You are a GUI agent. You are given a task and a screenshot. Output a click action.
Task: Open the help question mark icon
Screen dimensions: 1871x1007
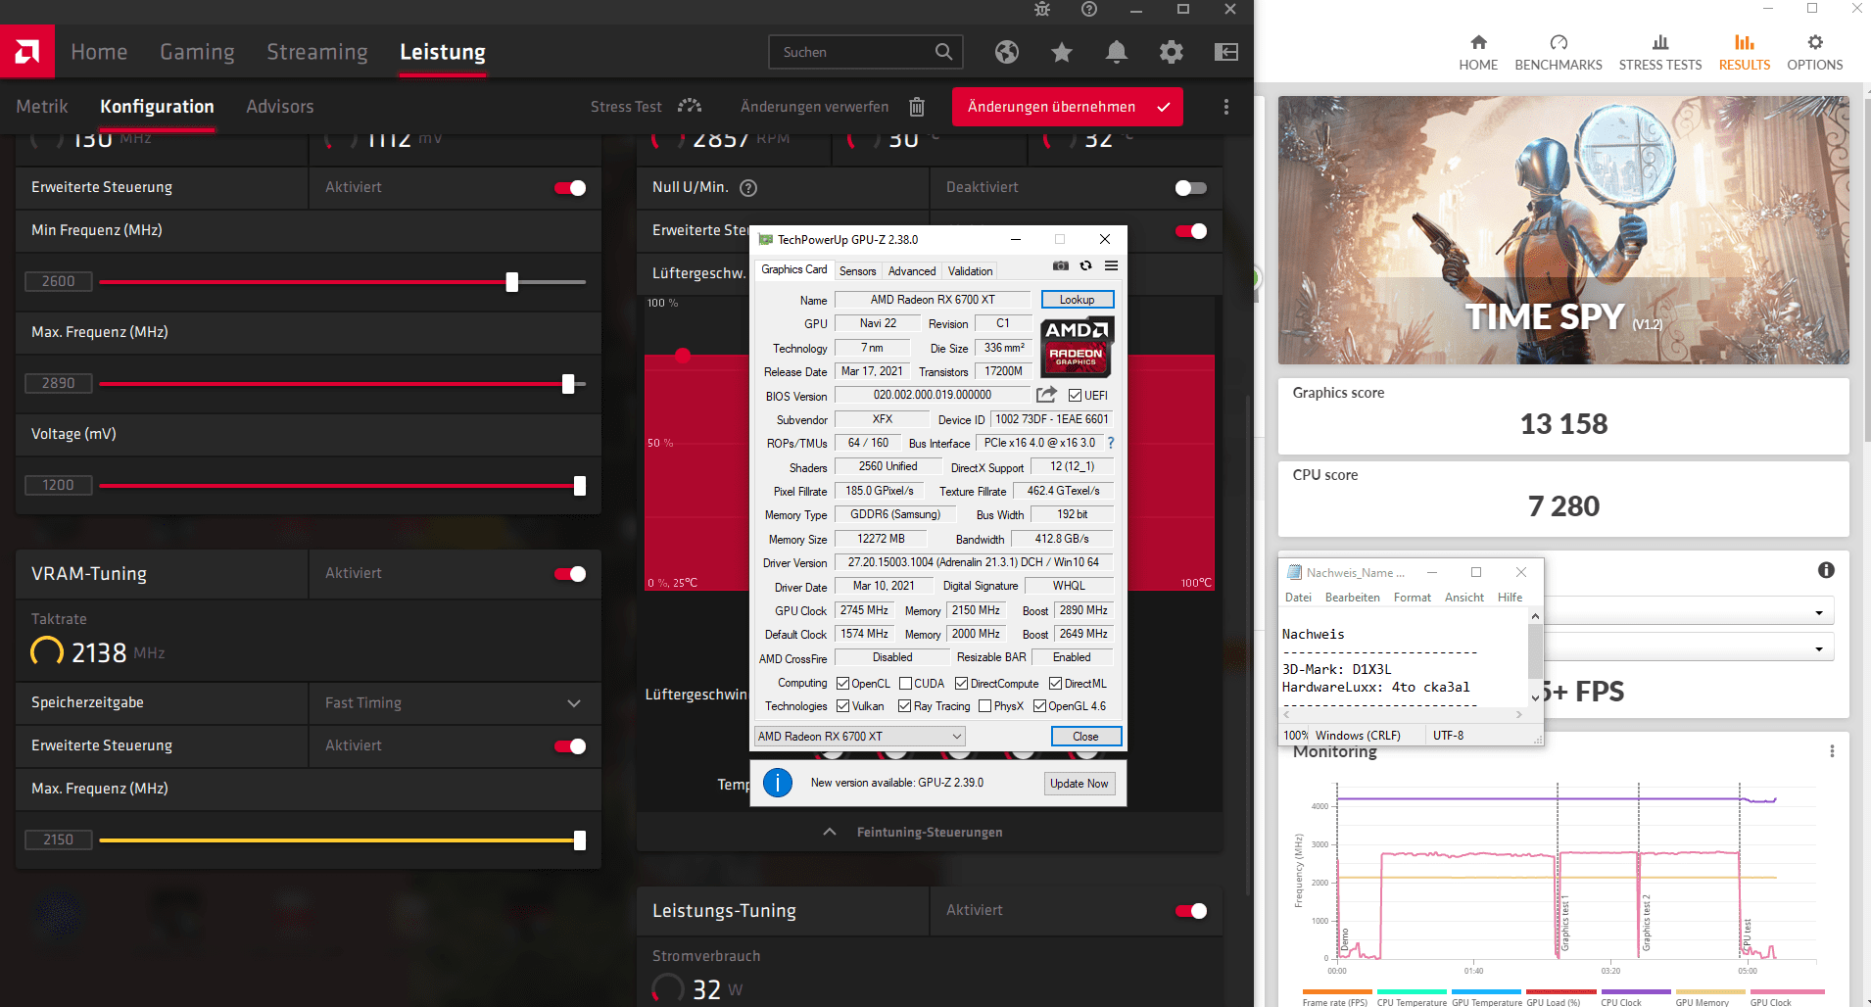[x=1089, y=9]
